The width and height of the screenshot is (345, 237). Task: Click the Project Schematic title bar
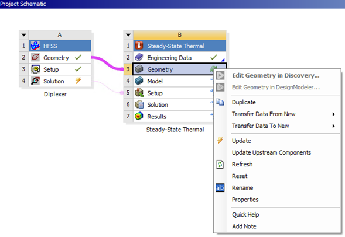pyautogui.click(x=172, y=4)
